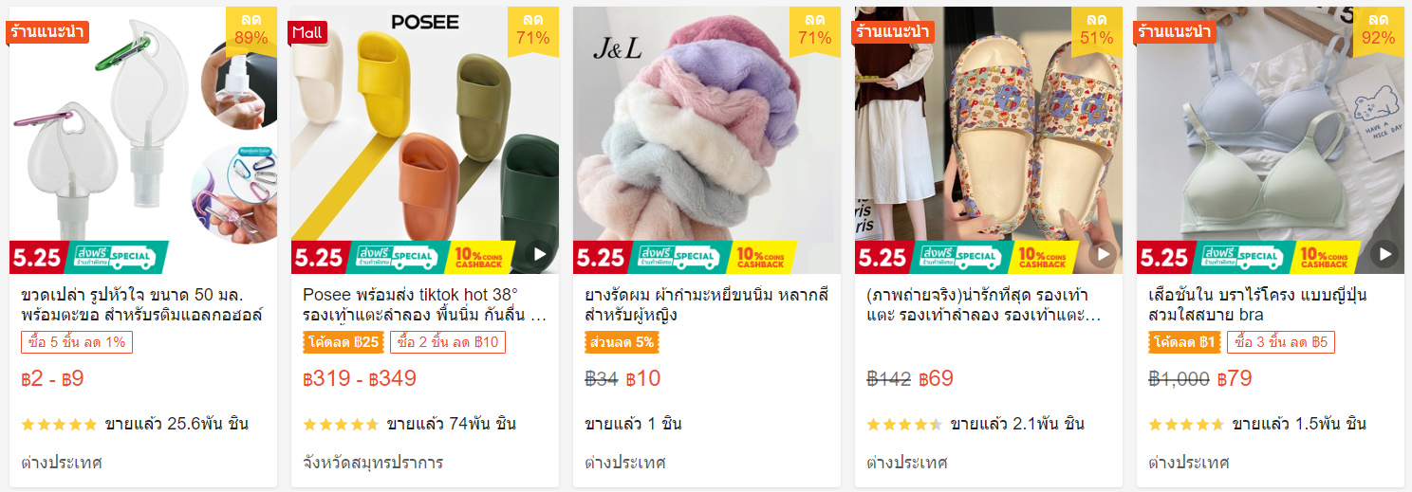Click the 5.25 free shipping banner on heart bottle
This screenshot has height=492, width=1412.
click(89, 257)
